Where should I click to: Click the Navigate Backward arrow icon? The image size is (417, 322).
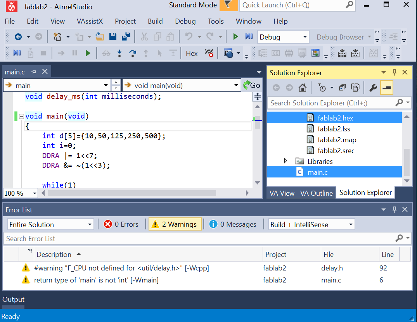[x=18, y=37]
